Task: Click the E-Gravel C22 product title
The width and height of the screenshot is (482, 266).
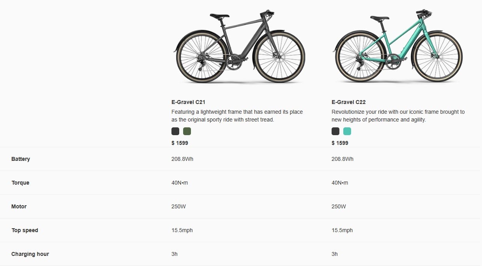Action: (x=349, y=102)
